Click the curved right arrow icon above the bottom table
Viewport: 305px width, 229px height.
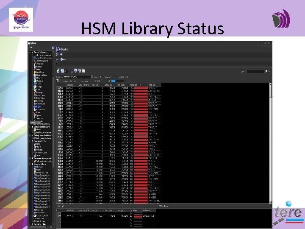pos(62,206)
